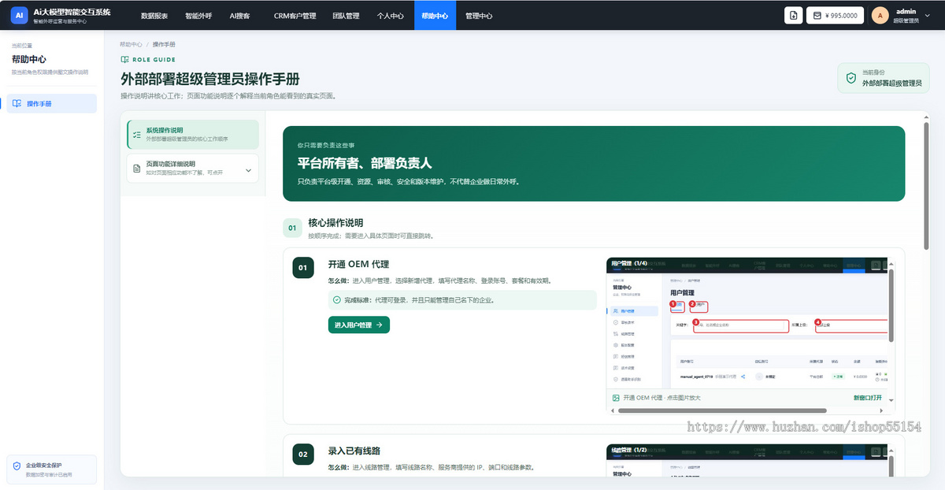
Task: Click the checklist icon beside 系统操作说明
Action: [137, 135]
